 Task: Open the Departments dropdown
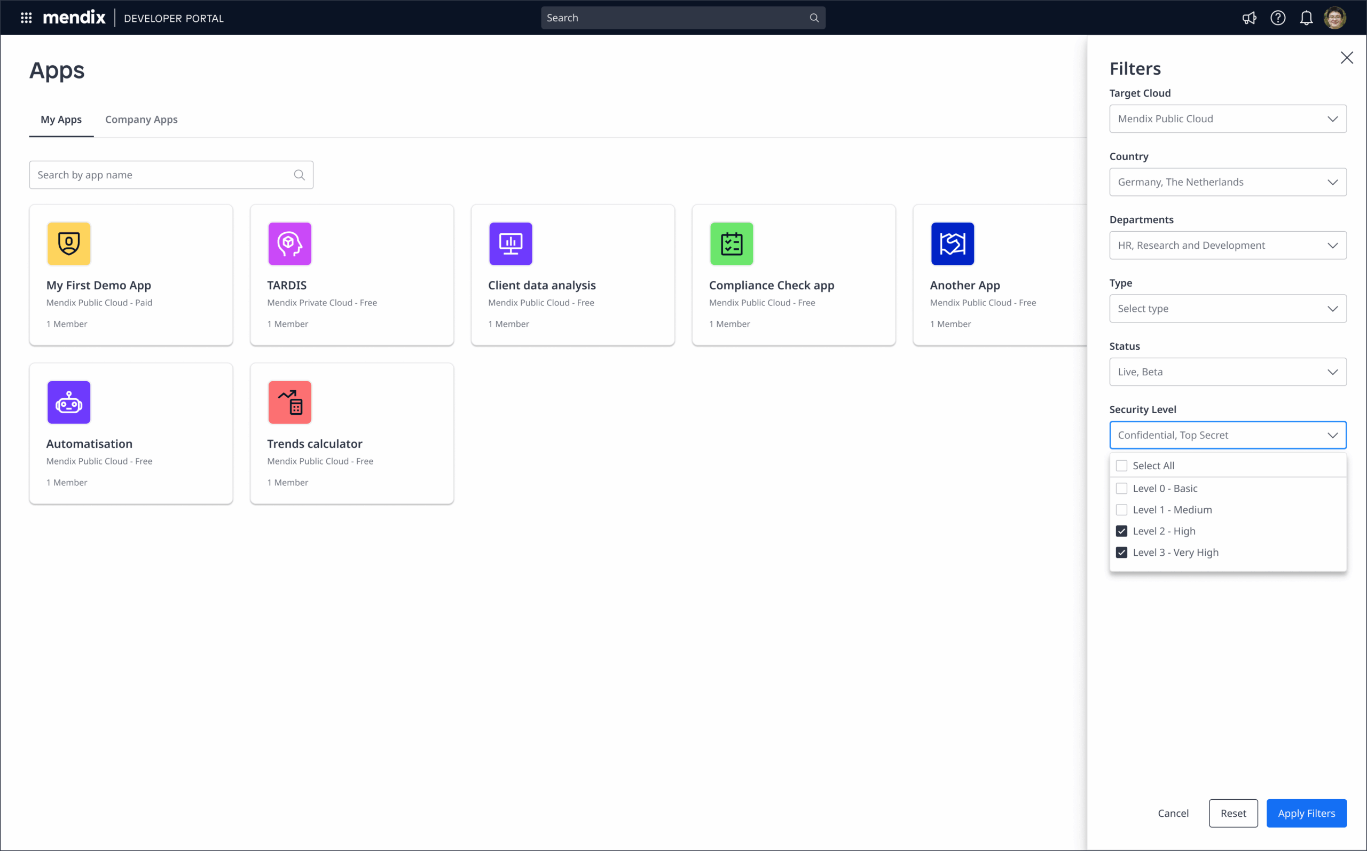[1227, 246]
